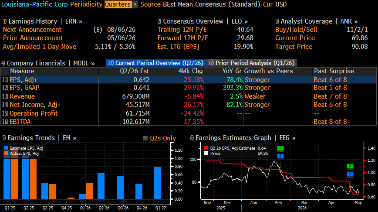Image resolution: width=378 pixels, height=212 pixels.
Task: Open Earnings Trends EM link
Action: pos(39,138)
